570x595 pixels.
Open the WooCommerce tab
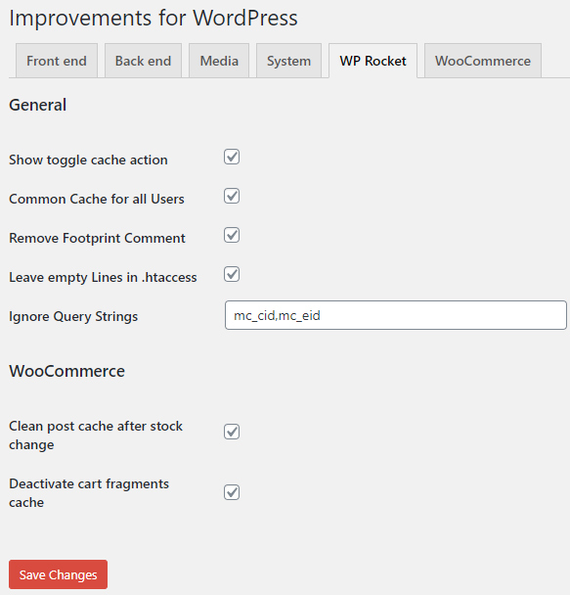(x=483, y=61)
